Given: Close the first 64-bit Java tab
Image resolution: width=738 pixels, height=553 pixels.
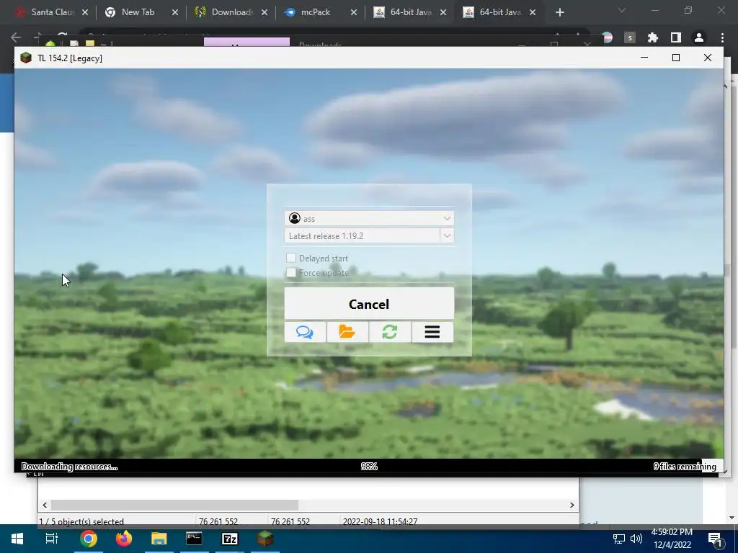Looking at the screenshot, I should 443,13.
